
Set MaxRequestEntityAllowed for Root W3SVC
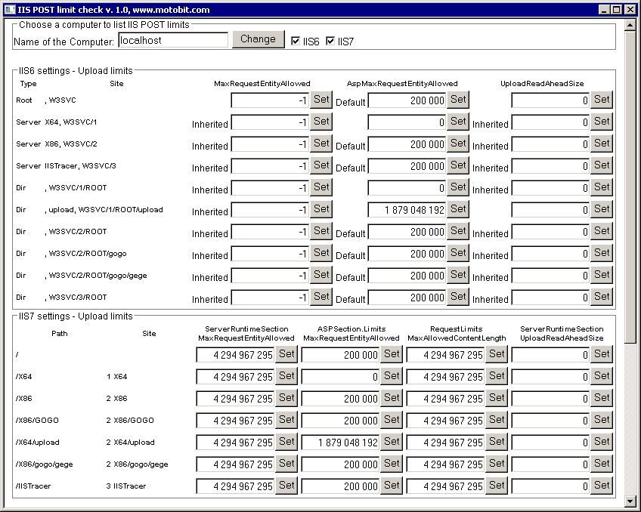321,99
